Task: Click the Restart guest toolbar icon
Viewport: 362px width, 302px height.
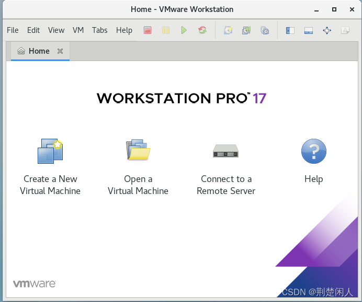Action: coord(202,30)
